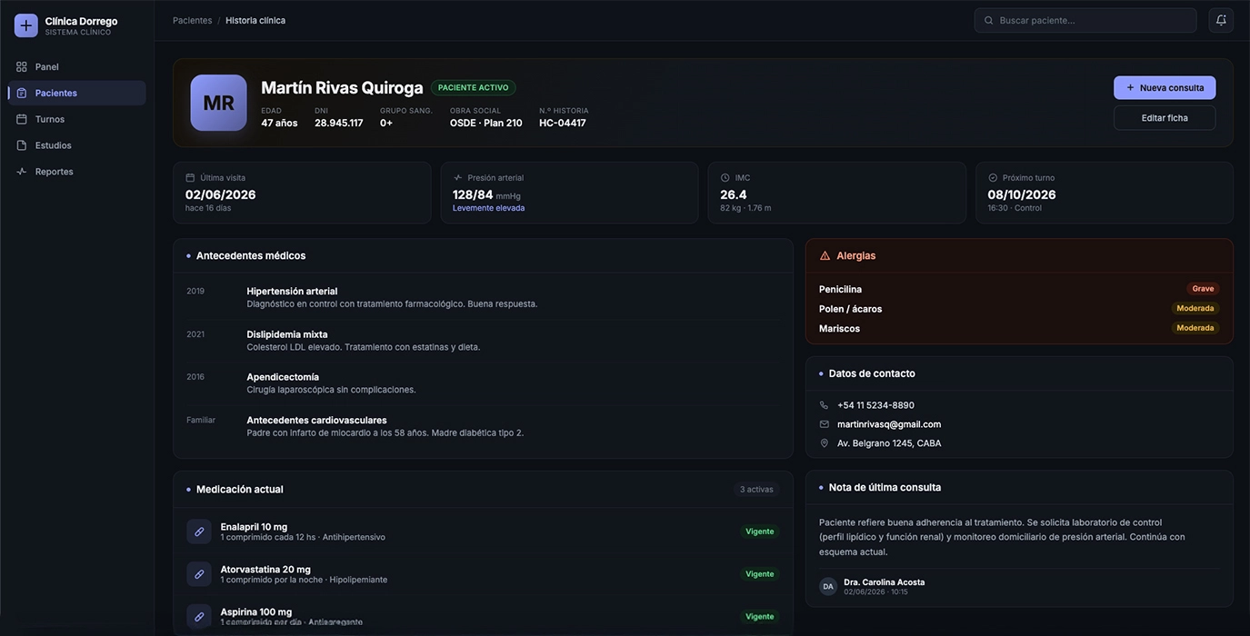This screenshot has height=636, width=1250.
Task: Click the search magnifier icon
Action: pyautogui.click(x=989, y=20)
